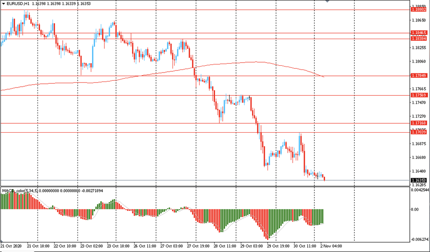Viewport: 430px width, 252px height.
Task: Click the 1.18650 price scale value
Action: (419, 20)
